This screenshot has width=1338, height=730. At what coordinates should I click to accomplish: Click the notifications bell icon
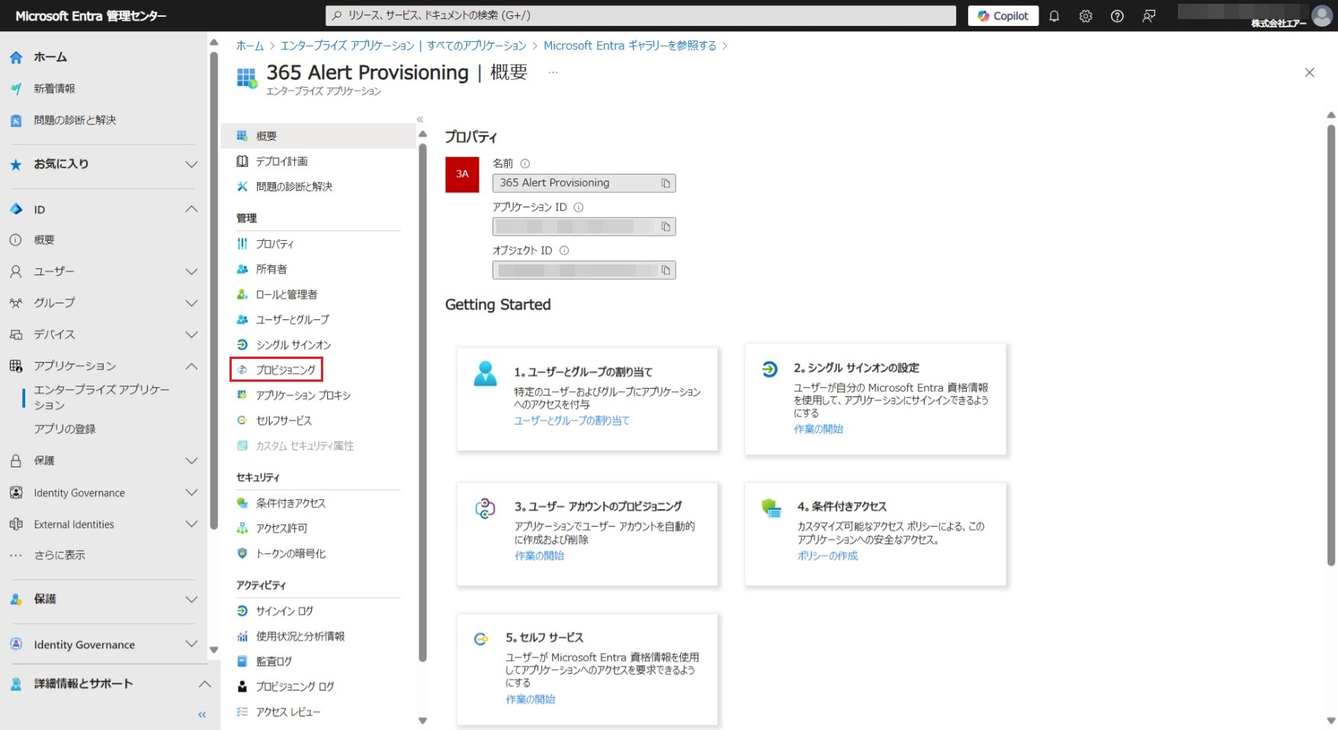point(1054,16)
